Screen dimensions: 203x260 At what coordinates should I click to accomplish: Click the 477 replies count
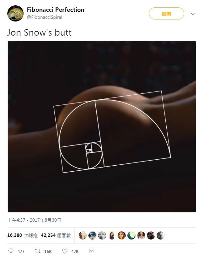[21, 251]
